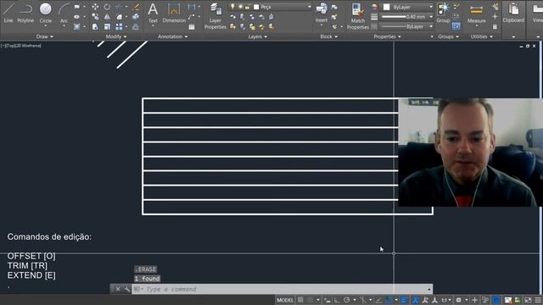Image resolution: width=543 pixels, height=305 pixels.
Task: Open the lineweight 0.40 mm dropdown
Action: (x=430, y=17)
